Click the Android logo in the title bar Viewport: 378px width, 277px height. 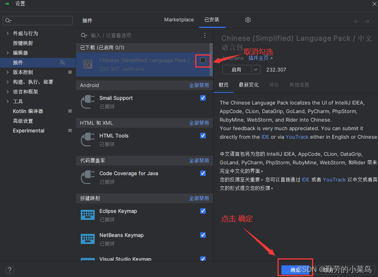click(7, 3)
